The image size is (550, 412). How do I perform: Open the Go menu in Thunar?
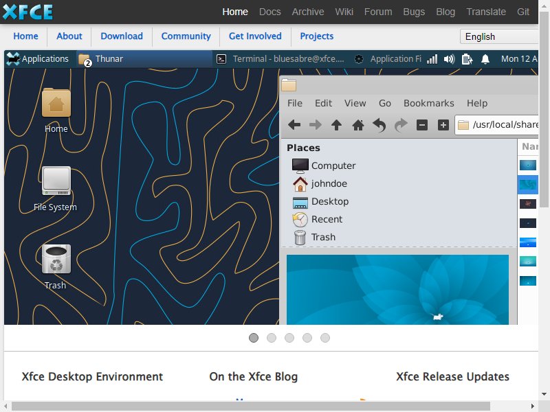pyautogui.click(x=385, y=104)
